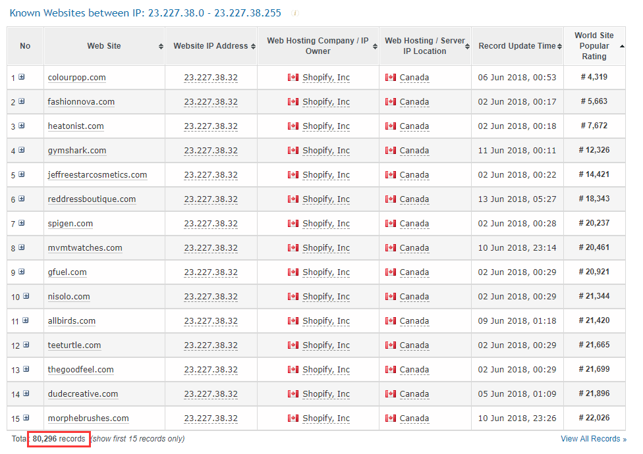Click Canada flag in colourpop.com hosting company cell
Screen dimensions: 643x454
(293, 78)
